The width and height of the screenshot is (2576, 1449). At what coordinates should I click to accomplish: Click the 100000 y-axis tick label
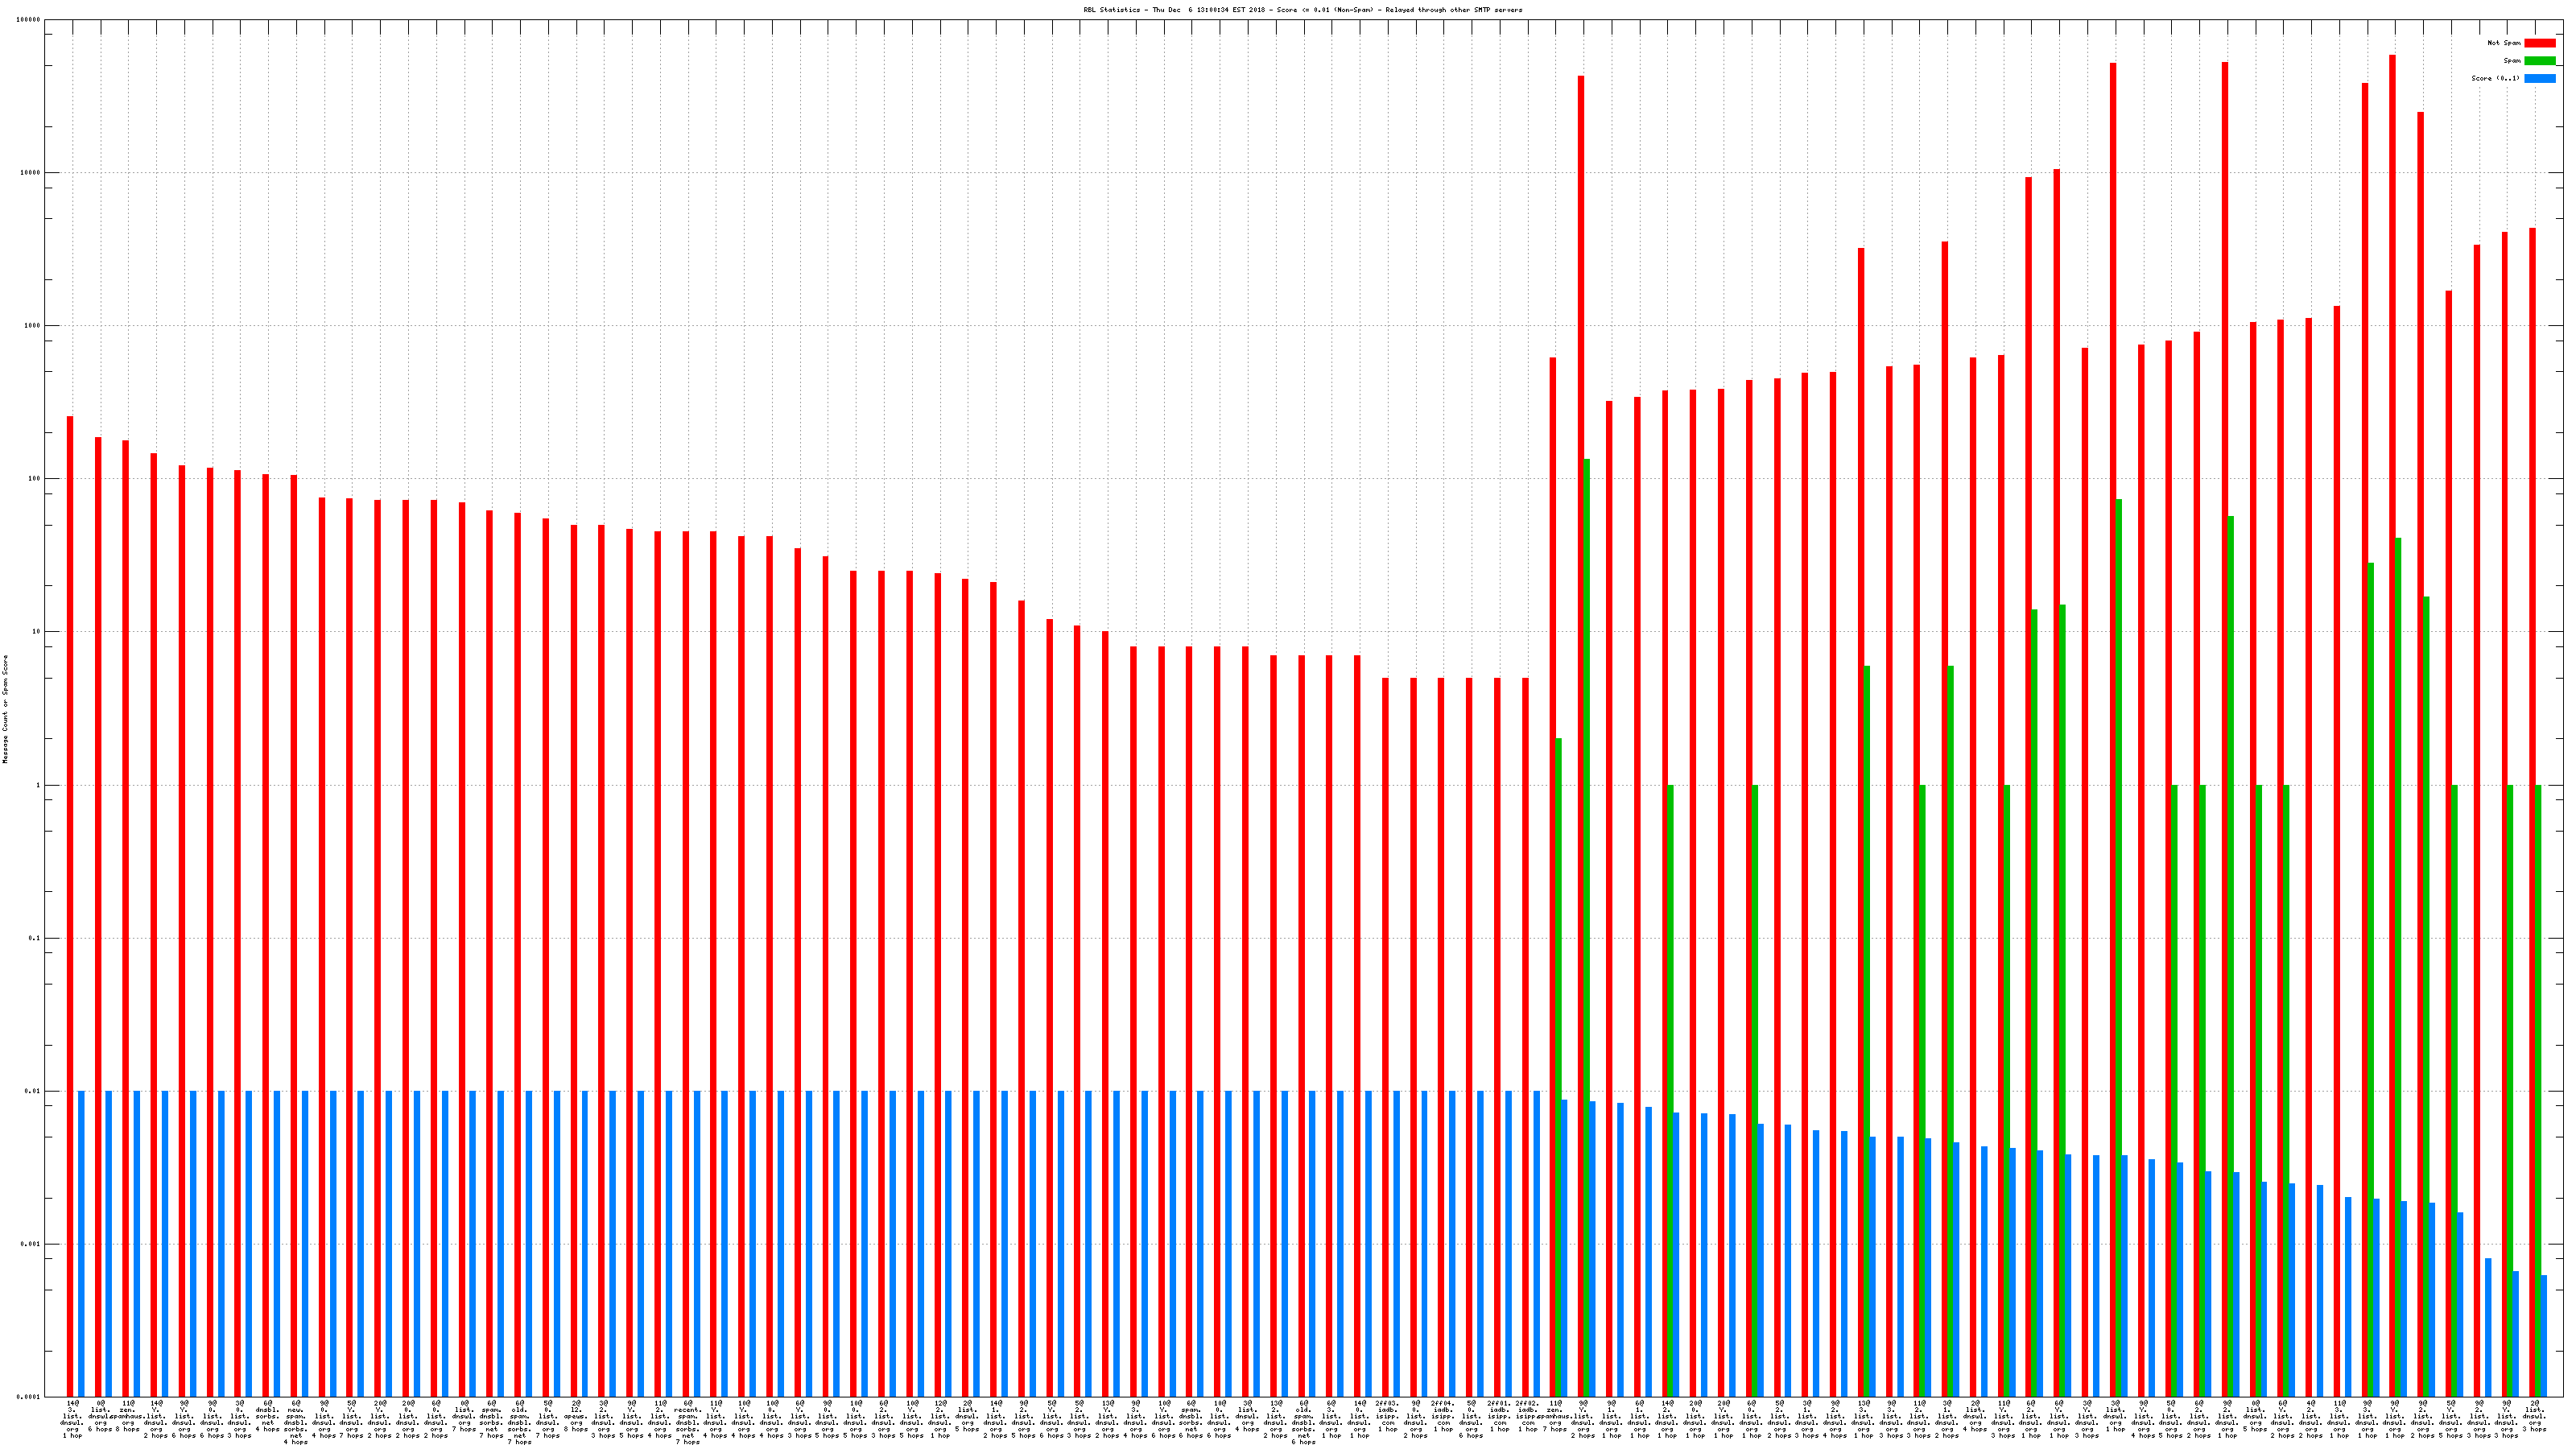(29, 20)
